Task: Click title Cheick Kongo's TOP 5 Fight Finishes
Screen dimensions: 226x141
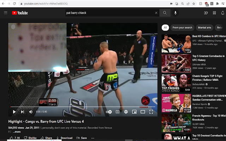Action: 207,78
